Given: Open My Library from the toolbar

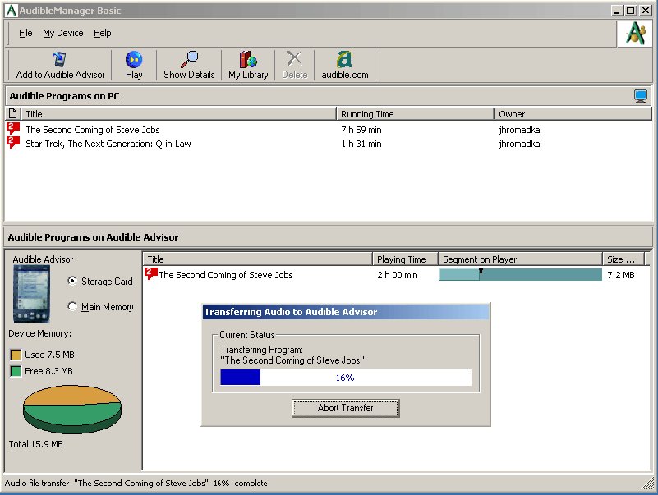Looking at the screenshot, I should 248,65.
